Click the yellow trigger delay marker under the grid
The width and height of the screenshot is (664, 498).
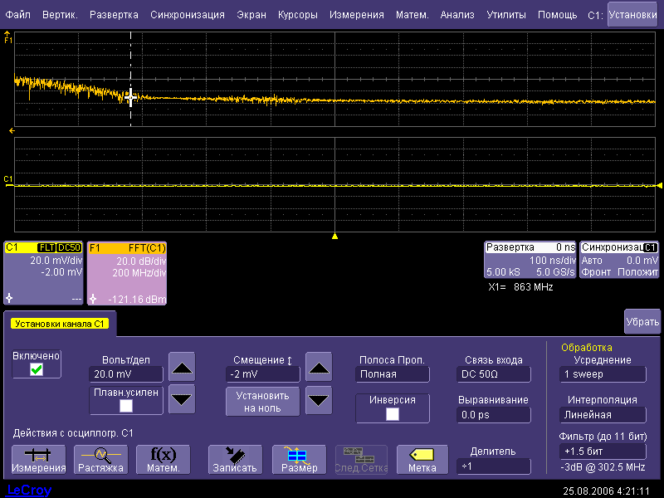pos(334,237)
